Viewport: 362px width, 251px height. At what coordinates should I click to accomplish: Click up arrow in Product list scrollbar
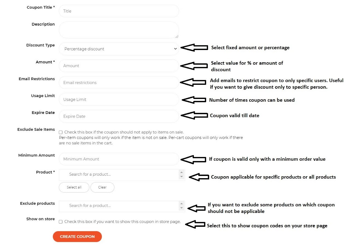point(182,172)
